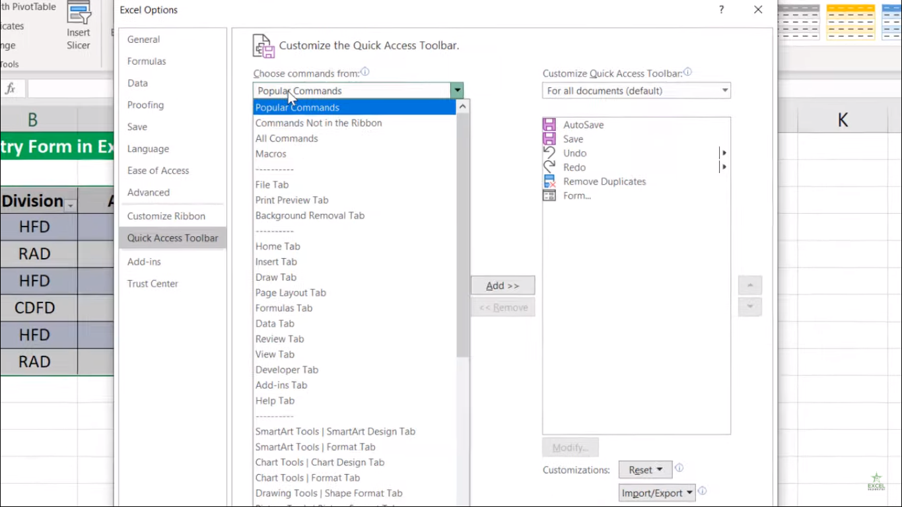
Task: Expand the Undo submenu arrow
Action: (x=724, y=153)
